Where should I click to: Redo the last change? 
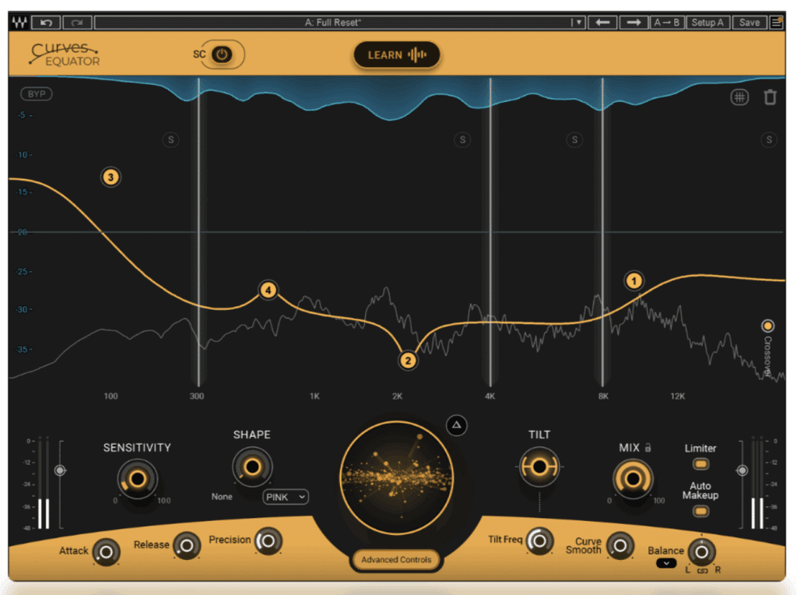[x=77, y=23]
